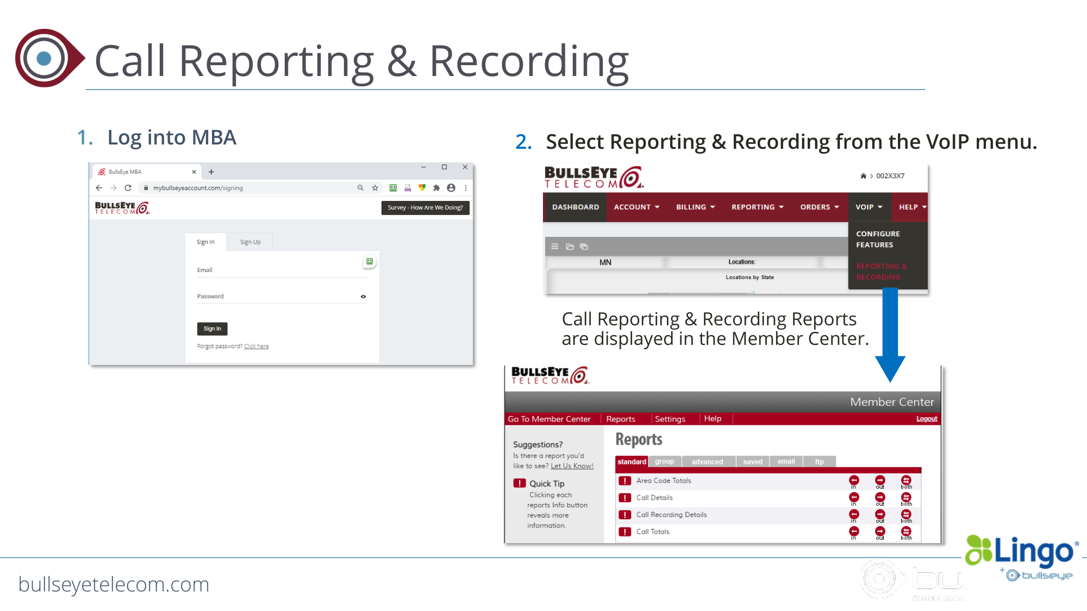Click the hamburger list icon in the gray toolbar
The width and height of the screenshot is (1087, 611).
point(555,247)
